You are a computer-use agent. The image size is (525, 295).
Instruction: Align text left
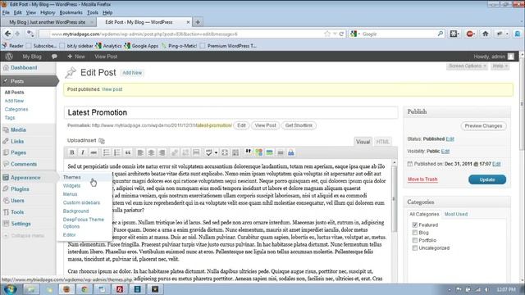pyautogui.click(x=140, y=152)
